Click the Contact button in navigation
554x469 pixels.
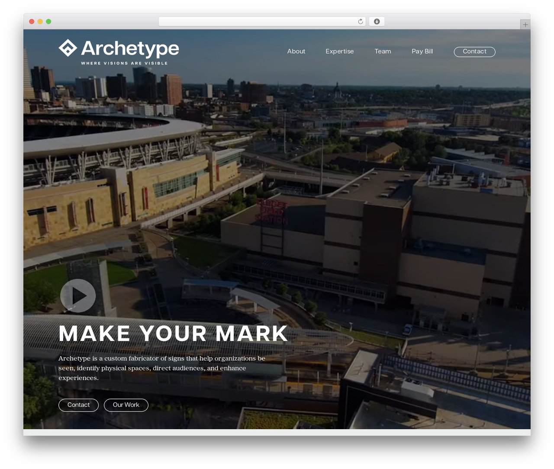pos(474,51)
